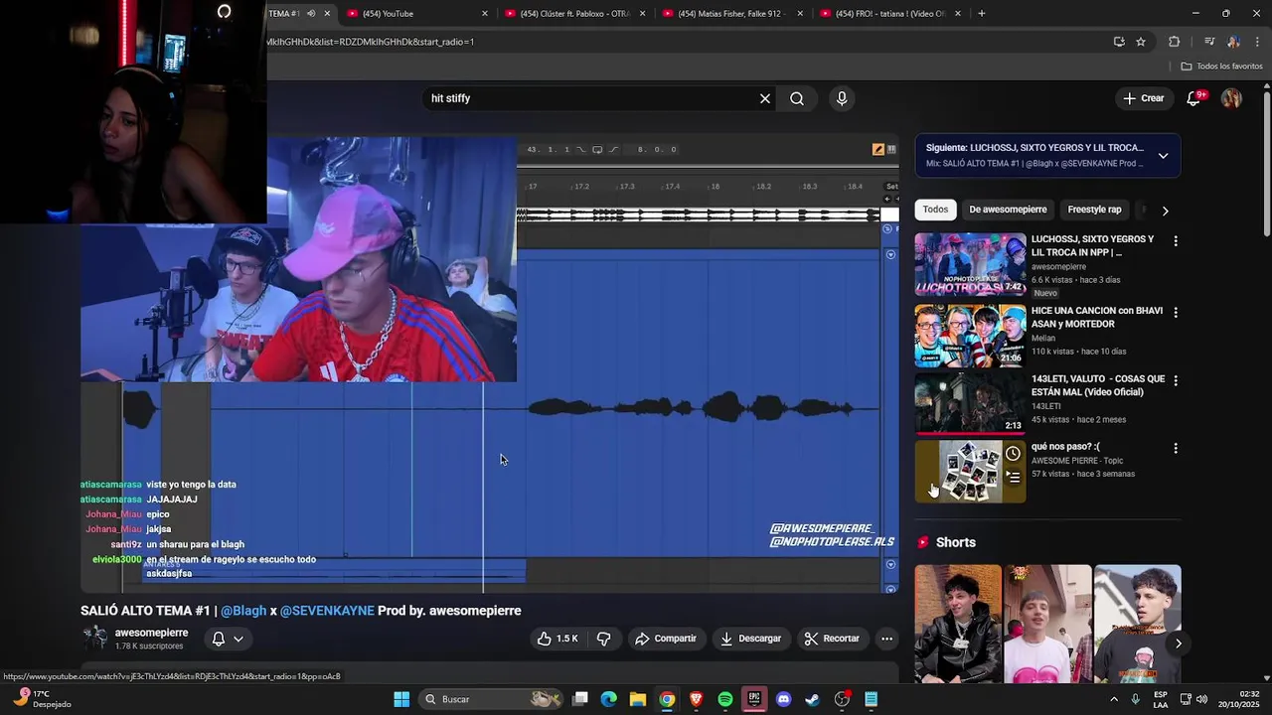Open Spotify from the taskbar
This screenshot has height=715, width=1272.
click(x=725, y=699)
